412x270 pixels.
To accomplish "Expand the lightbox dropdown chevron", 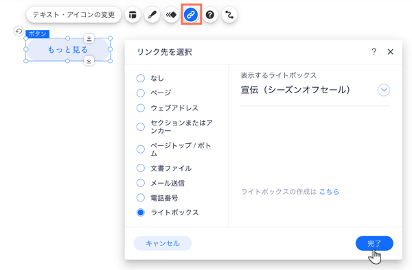I will click(384, 90).
